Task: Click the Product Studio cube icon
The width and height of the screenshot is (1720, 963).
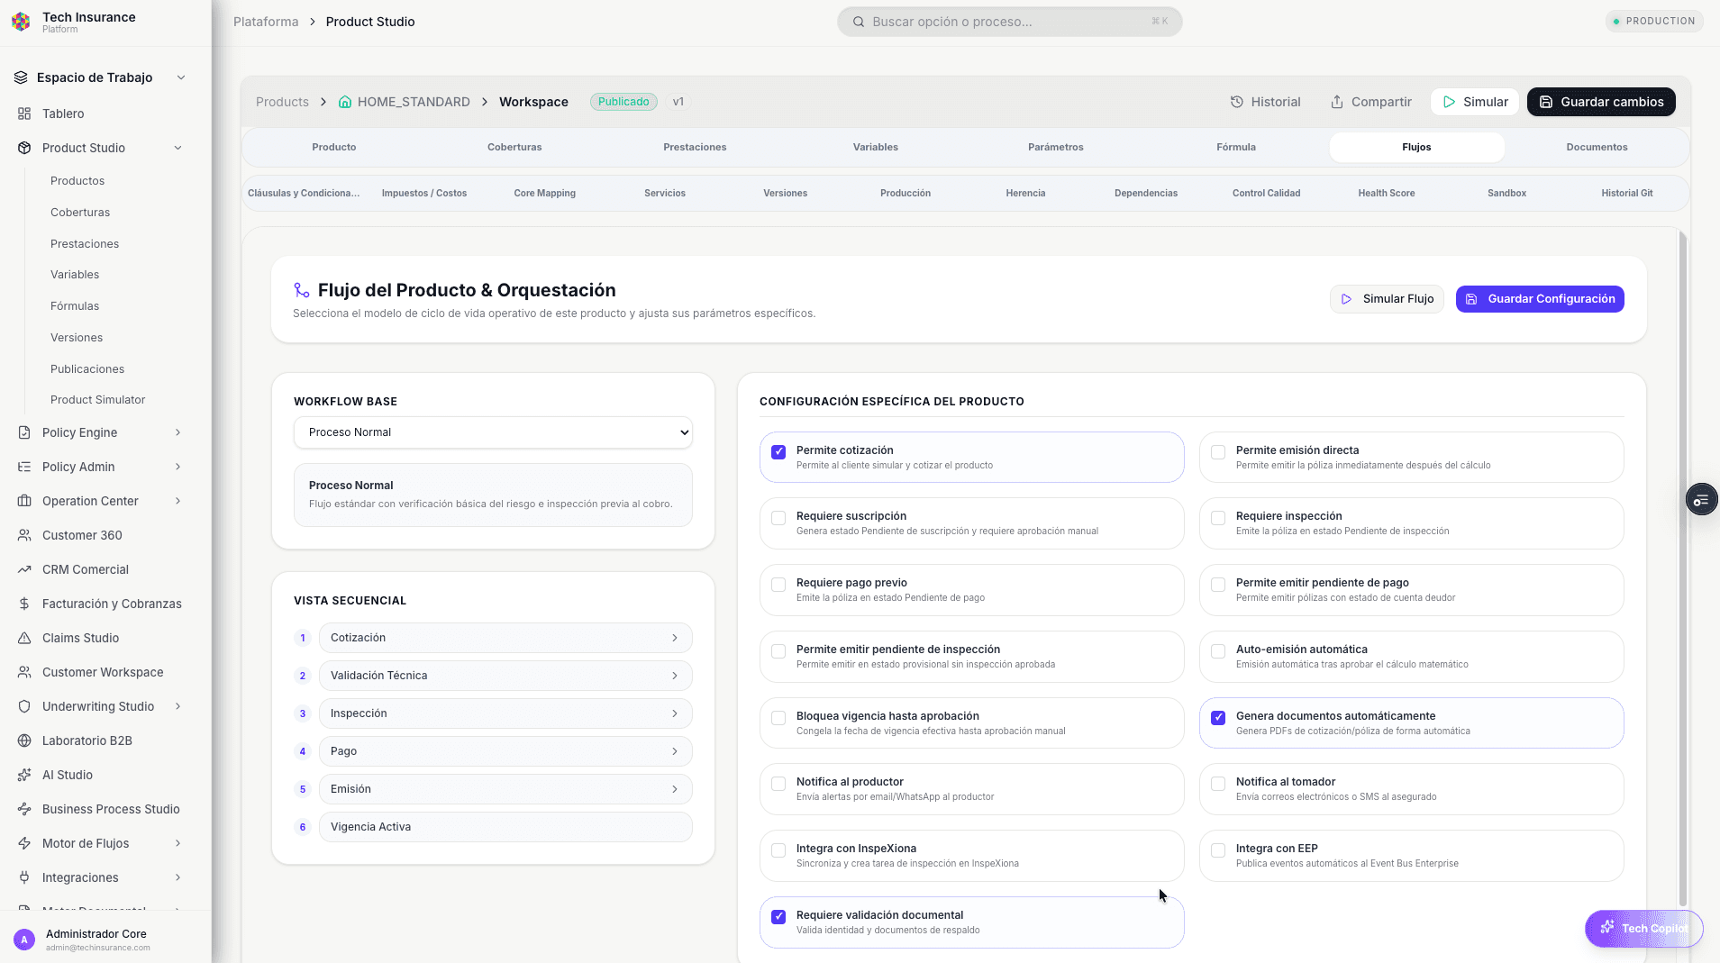Action: point(24,148)
